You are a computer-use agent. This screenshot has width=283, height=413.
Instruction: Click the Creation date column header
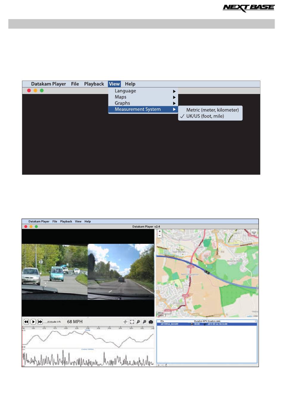pos(214,321)
